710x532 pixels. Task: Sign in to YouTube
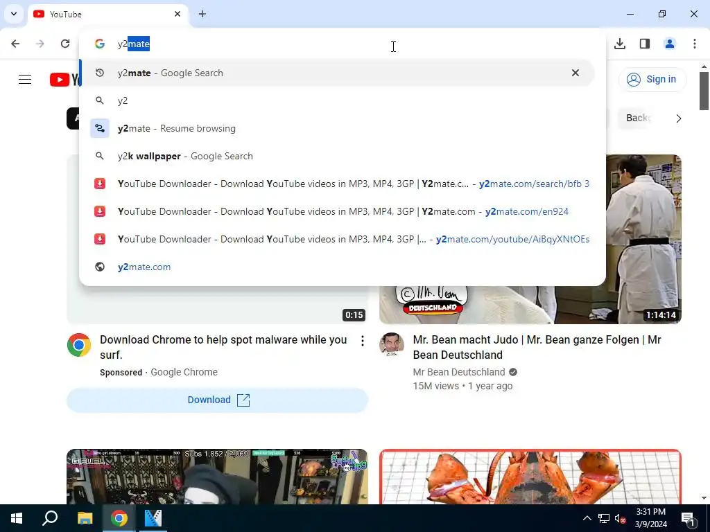[x=652, y=79]
